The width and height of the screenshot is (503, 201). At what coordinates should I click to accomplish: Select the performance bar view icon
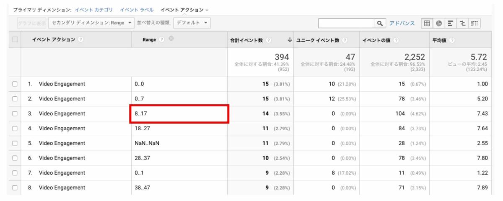[451, 23]
